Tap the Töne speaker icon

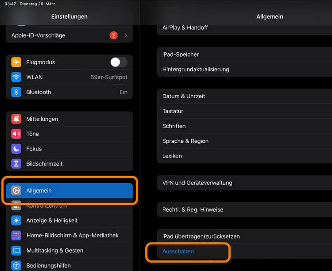[16, 134]
